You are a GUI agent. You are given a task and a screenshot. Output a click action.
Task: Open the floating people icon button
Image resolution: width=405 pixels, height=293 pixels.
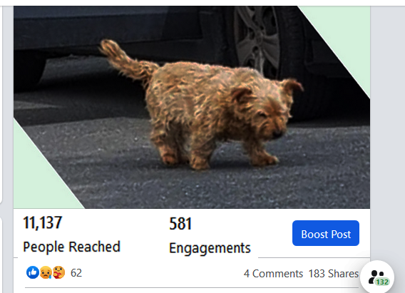pyautogui.click(x=377, y=277)
